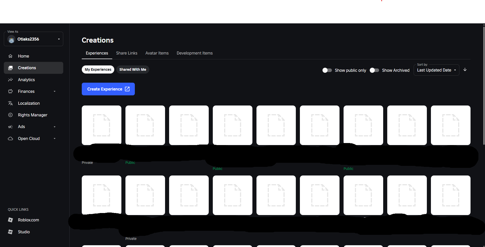The width and height of the screenshot is (485, 247).
Task: Launch the Studio quick link icon
Action: coord(10,232)
